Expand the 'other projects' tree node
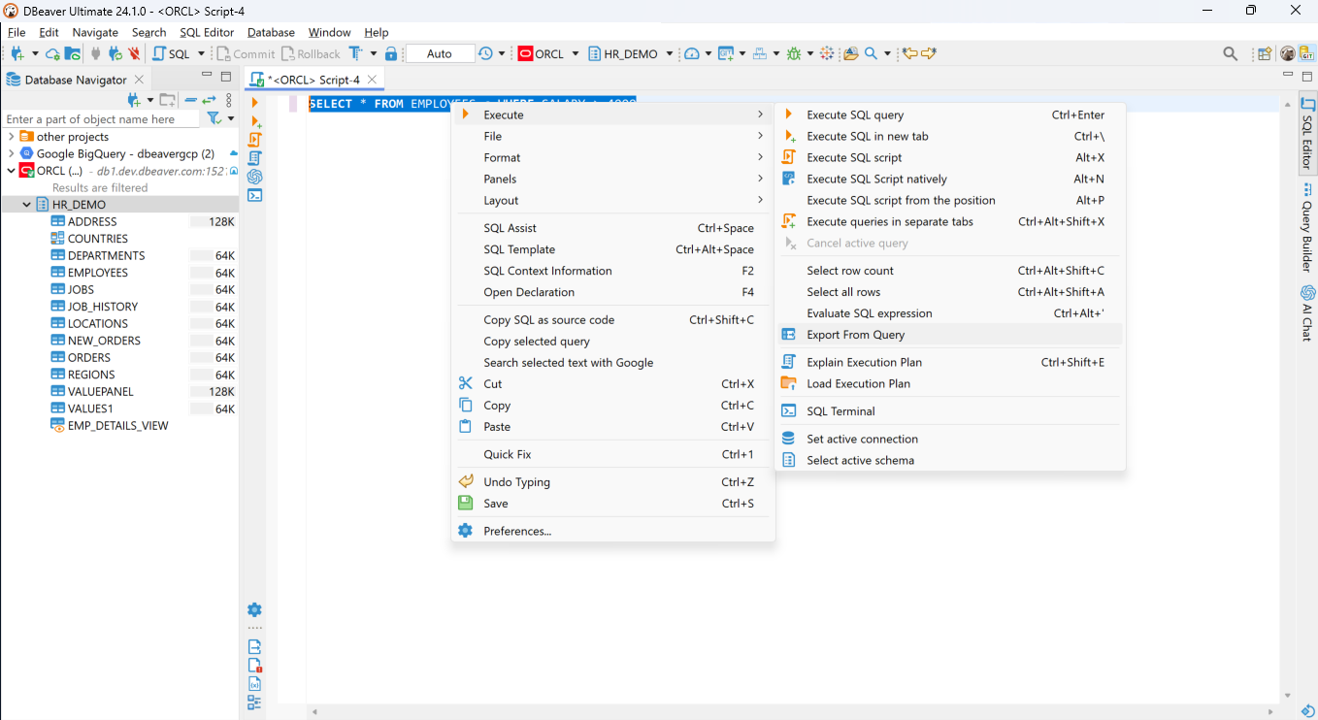The image size is (1318, 720). coord(11,137)
